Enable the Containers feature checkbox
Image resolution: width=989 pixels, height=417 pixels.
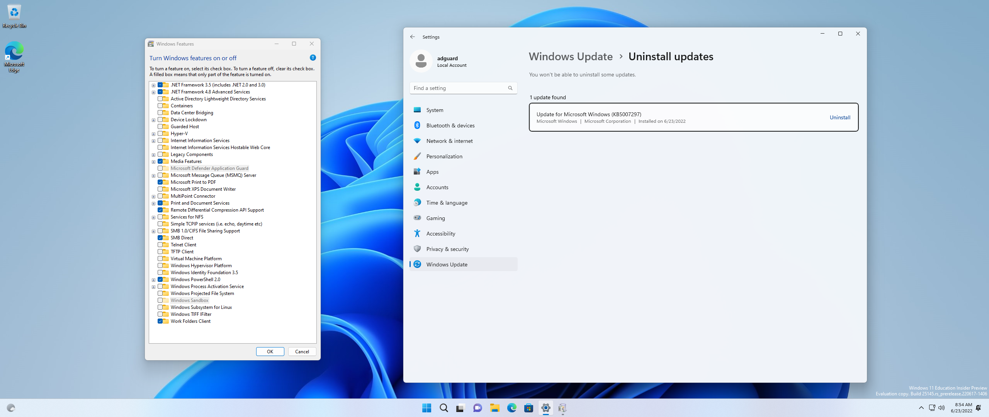click(160, 105)
